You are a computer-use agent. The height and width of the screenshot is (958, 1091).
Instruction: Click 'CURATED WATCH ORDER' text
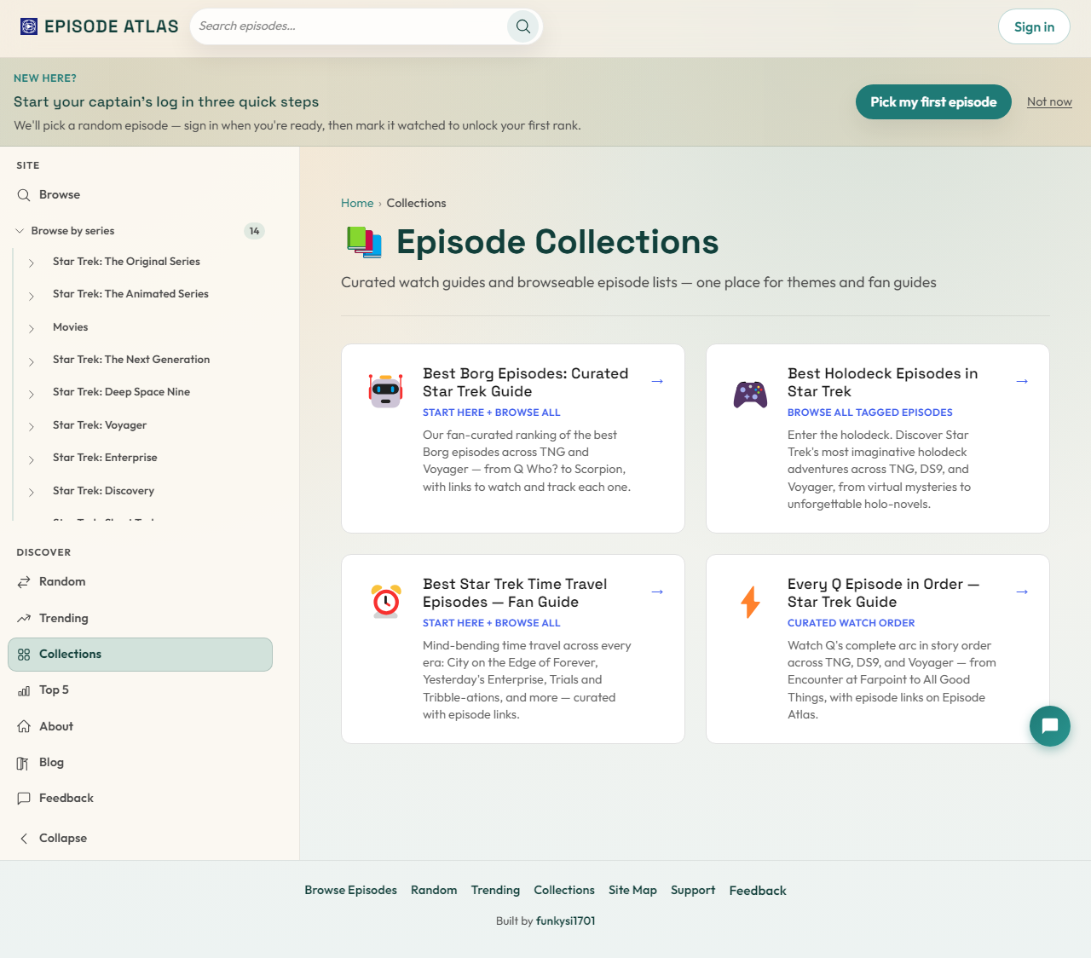[851, 623]
